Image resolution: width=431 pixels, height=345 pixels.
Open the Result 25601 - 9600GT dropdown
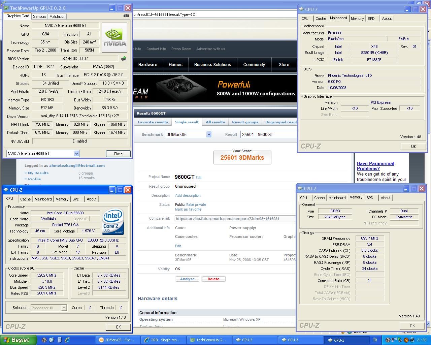(268, 134)
